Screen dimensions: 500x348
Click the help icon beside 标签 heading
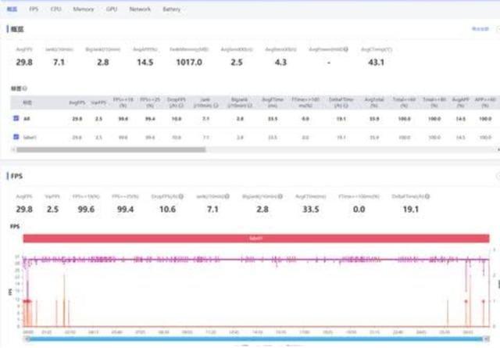[26, 88]
